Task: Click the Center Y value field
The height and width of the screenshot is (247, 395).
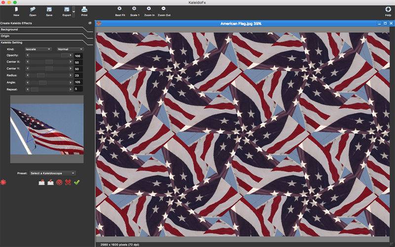Action: tap(79, 69)
